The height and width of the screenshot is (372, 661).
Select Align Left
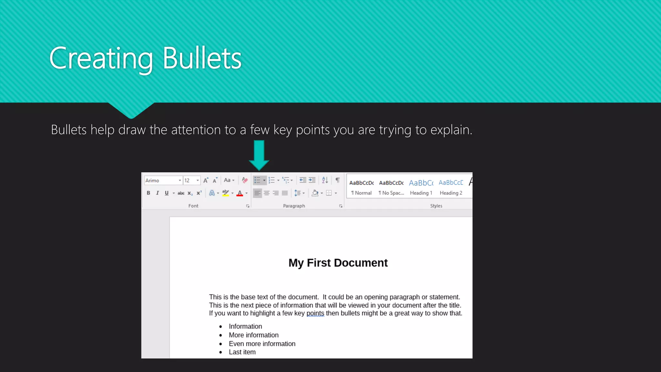coord(257,193)
